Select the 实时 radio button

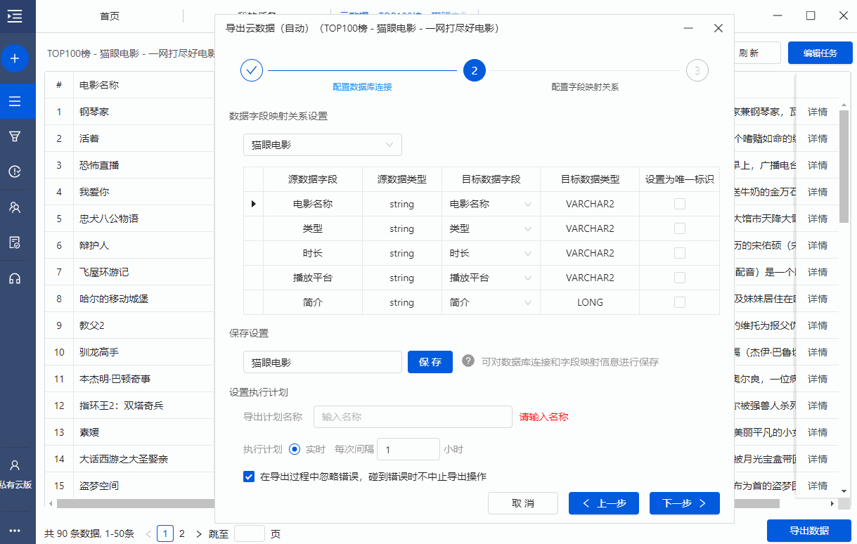(x=295, y=449)
